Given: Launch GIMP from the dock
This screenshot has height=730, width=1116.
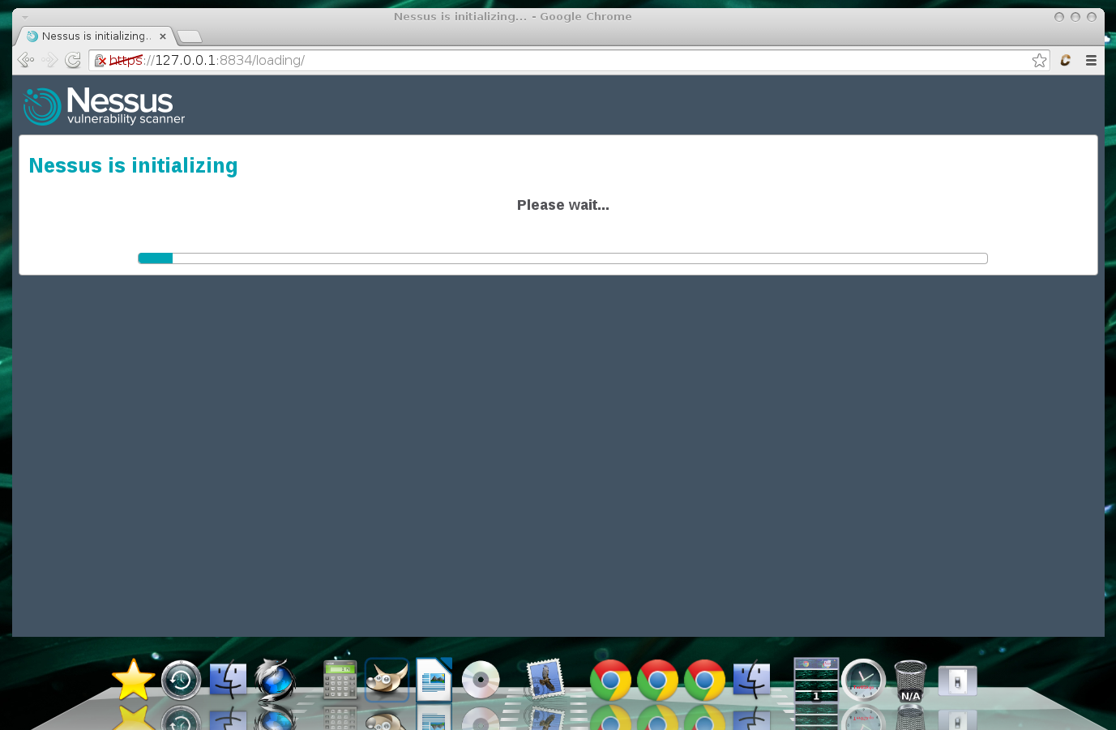Looking at the screenshot, I should pos(387,679).
